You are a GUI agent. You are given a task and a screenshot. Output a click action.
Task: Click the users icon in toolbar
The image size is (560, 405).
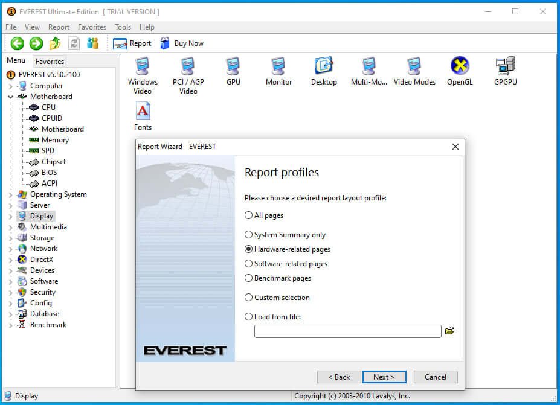click(x=93, y=43)
